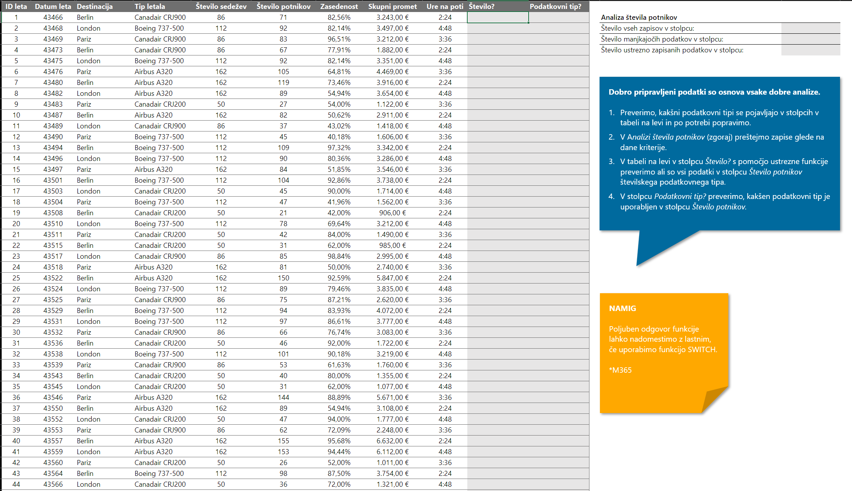Select passenger count 109 in row 13

tap(283, 148)
